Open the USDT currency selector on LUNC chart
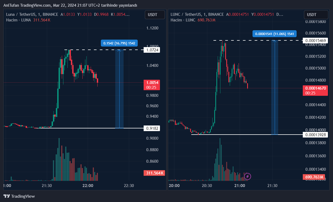Viewport: 333px width, 202px height. (316, 15)
